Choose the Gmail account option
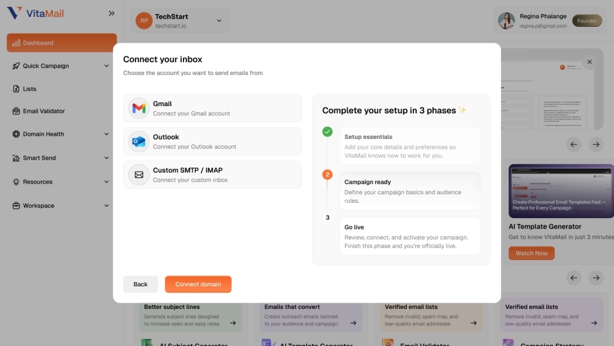 click(x=212, y=108)
